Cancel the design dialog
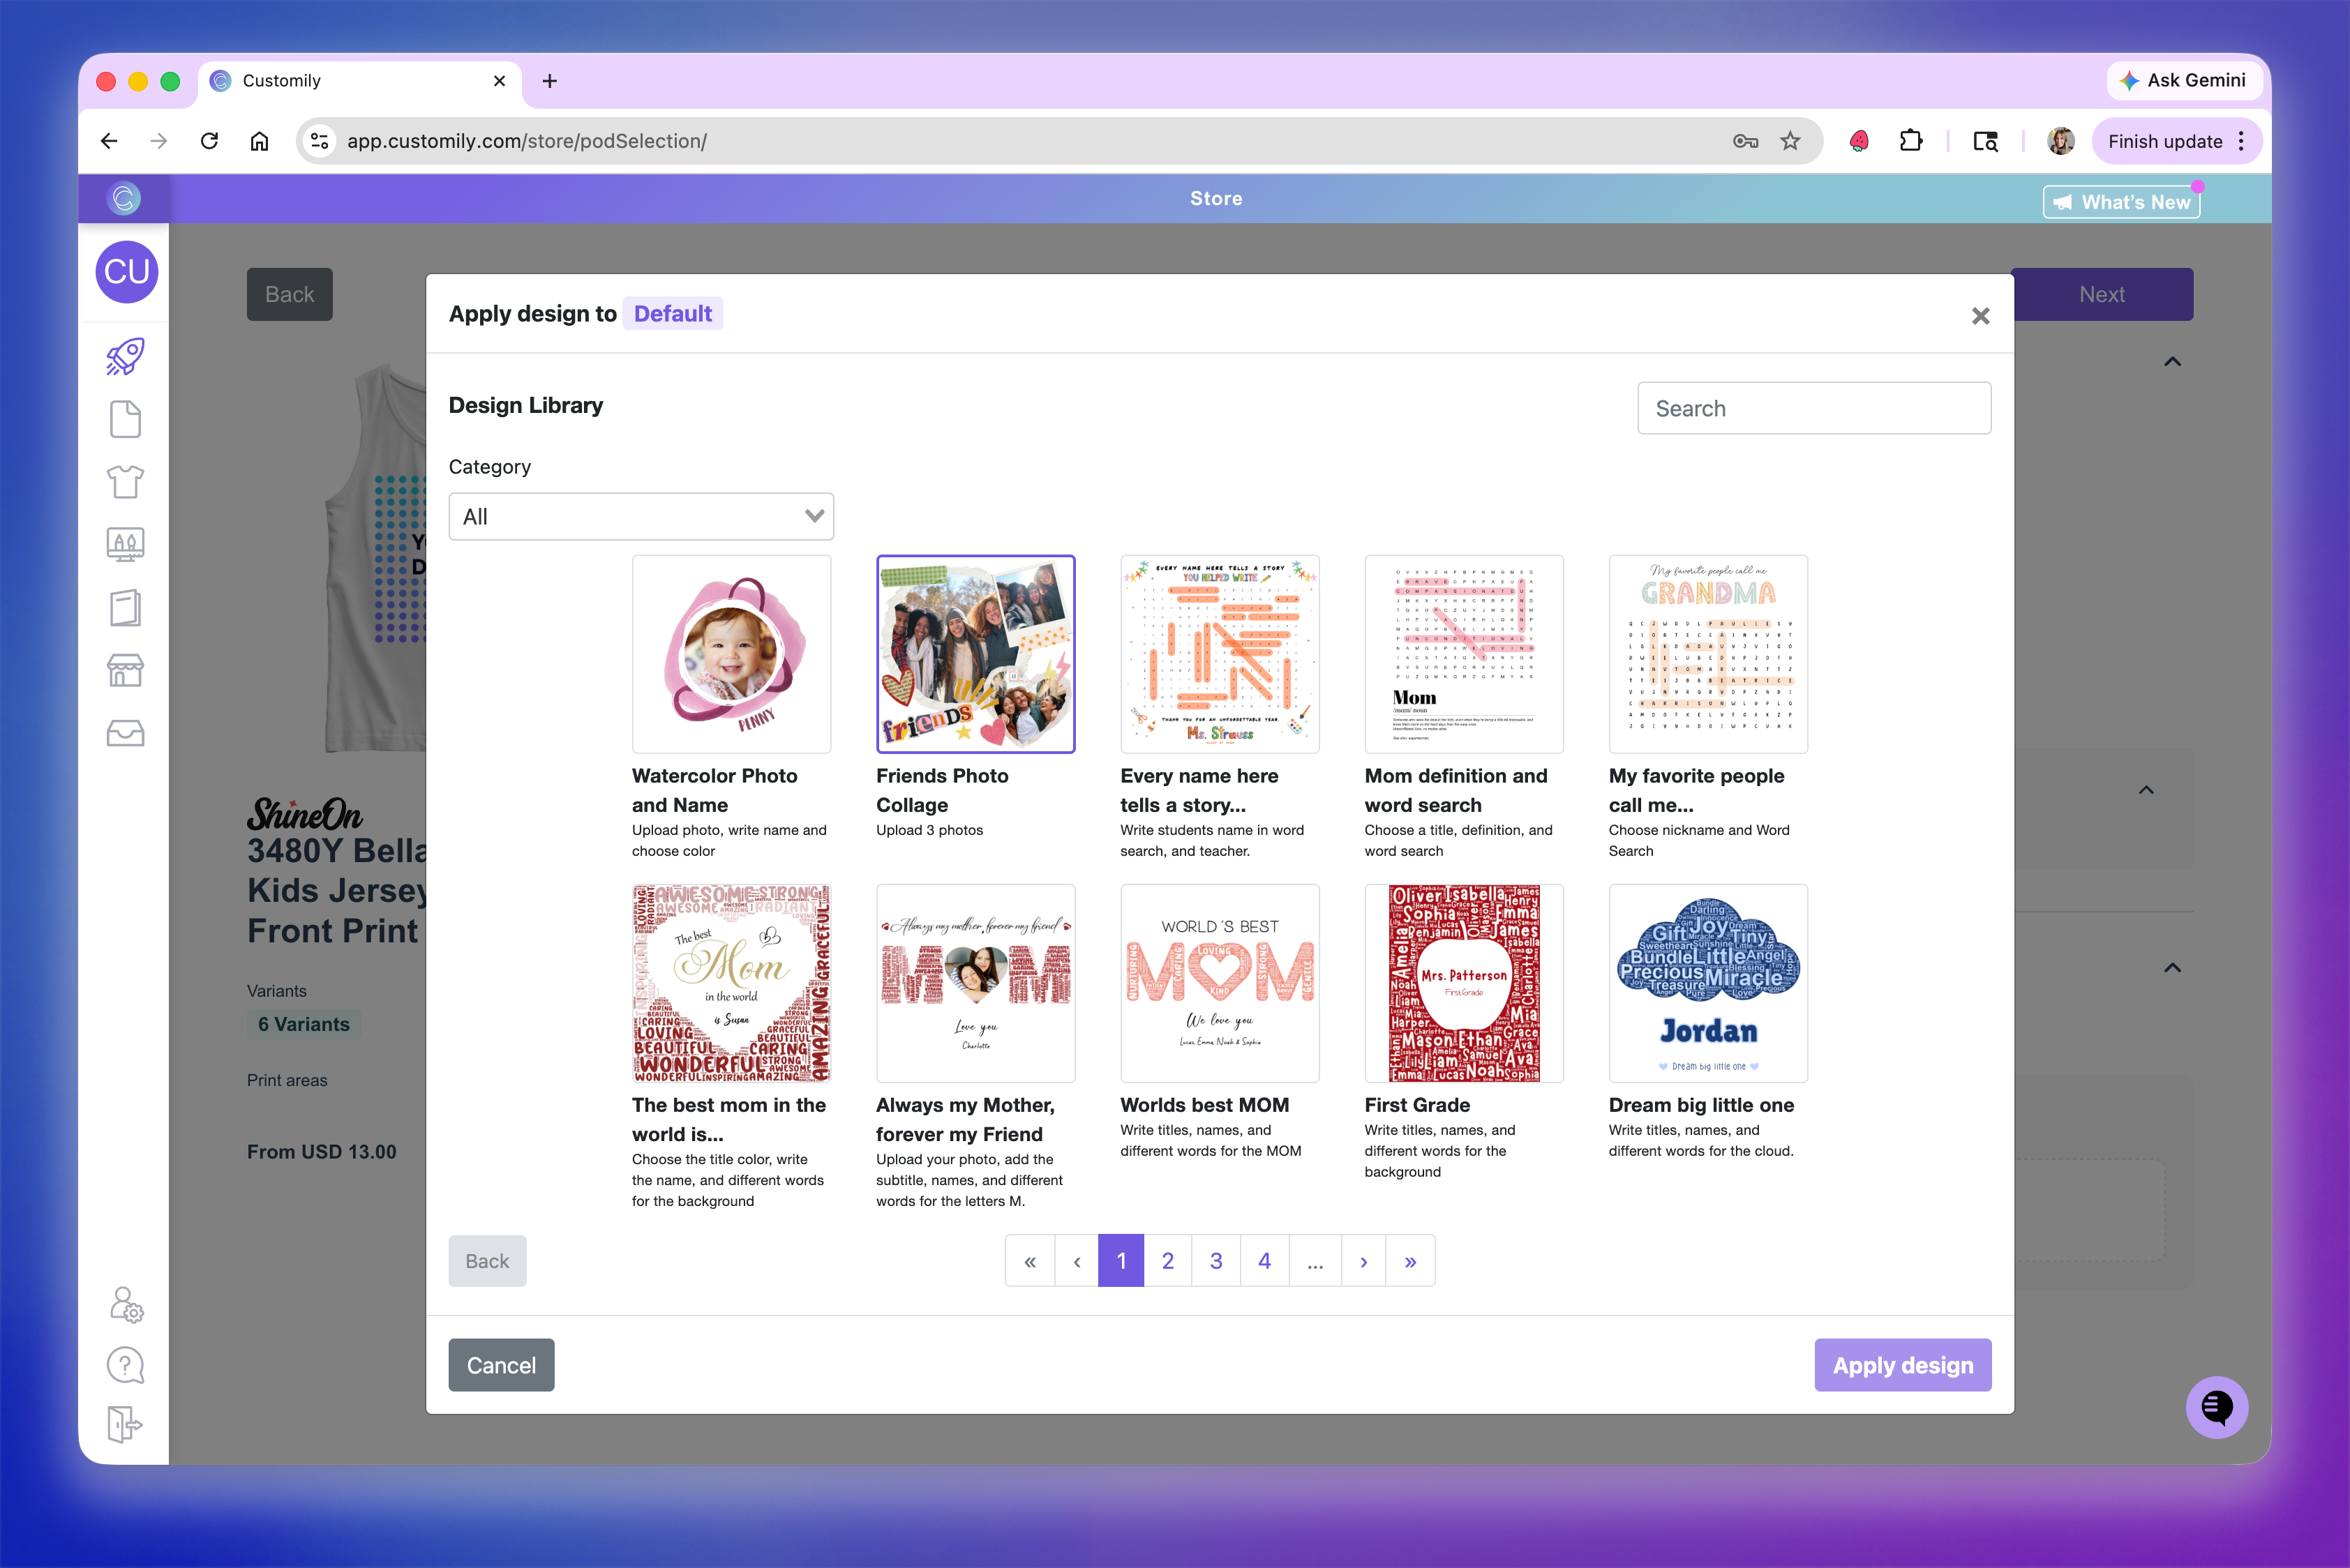 501,1365
